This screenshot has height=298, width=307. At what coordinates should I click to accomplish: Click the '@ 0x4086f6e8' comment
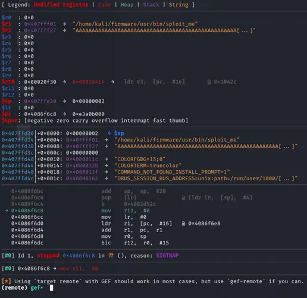tap(201, 223)
